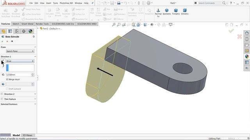Expand the Part2 tree arrow in viewport
This screenshot has width=250, height=140.
pos(38,28)
